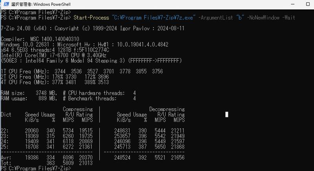Click the average decompressing rating 21656

[178, 158]
